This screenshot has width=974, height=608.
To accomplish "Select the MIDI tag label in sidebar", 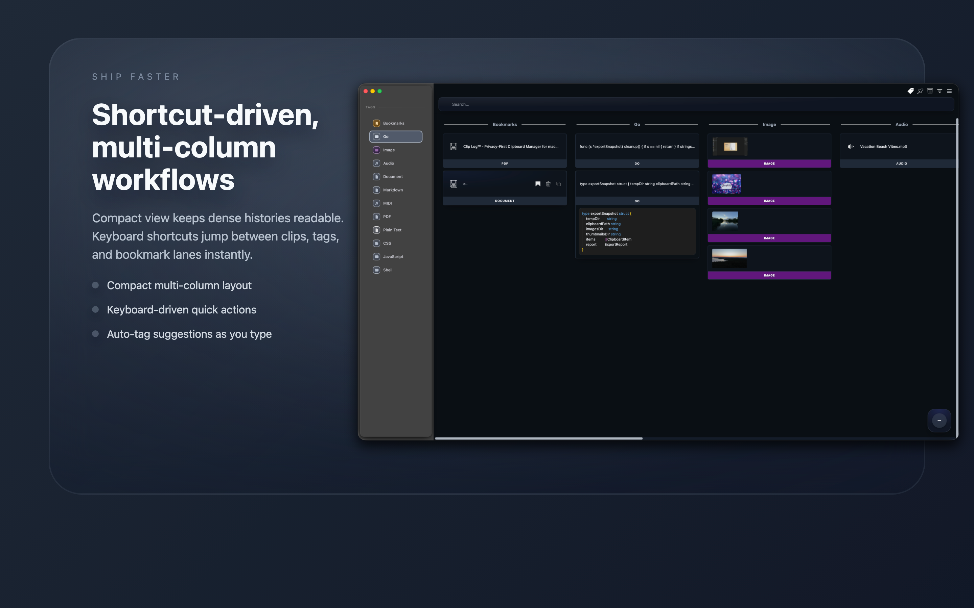I will pyautogui.click(x=387, y=203).
